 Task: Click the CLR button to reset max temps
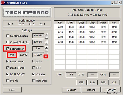(x=114, y=82)
